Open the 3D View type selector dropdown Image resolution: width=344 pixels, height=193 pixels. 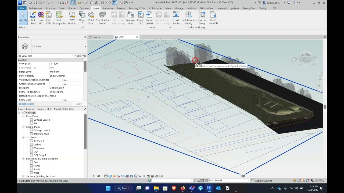[x=85, y=46]
